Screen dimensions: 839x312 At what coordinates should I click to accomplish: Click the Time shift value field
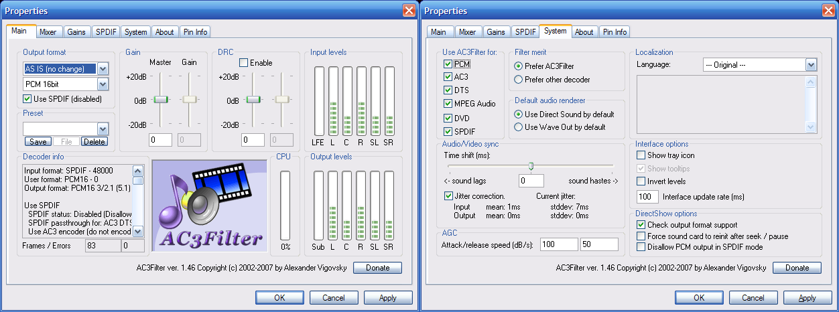(x=531, y=181)
